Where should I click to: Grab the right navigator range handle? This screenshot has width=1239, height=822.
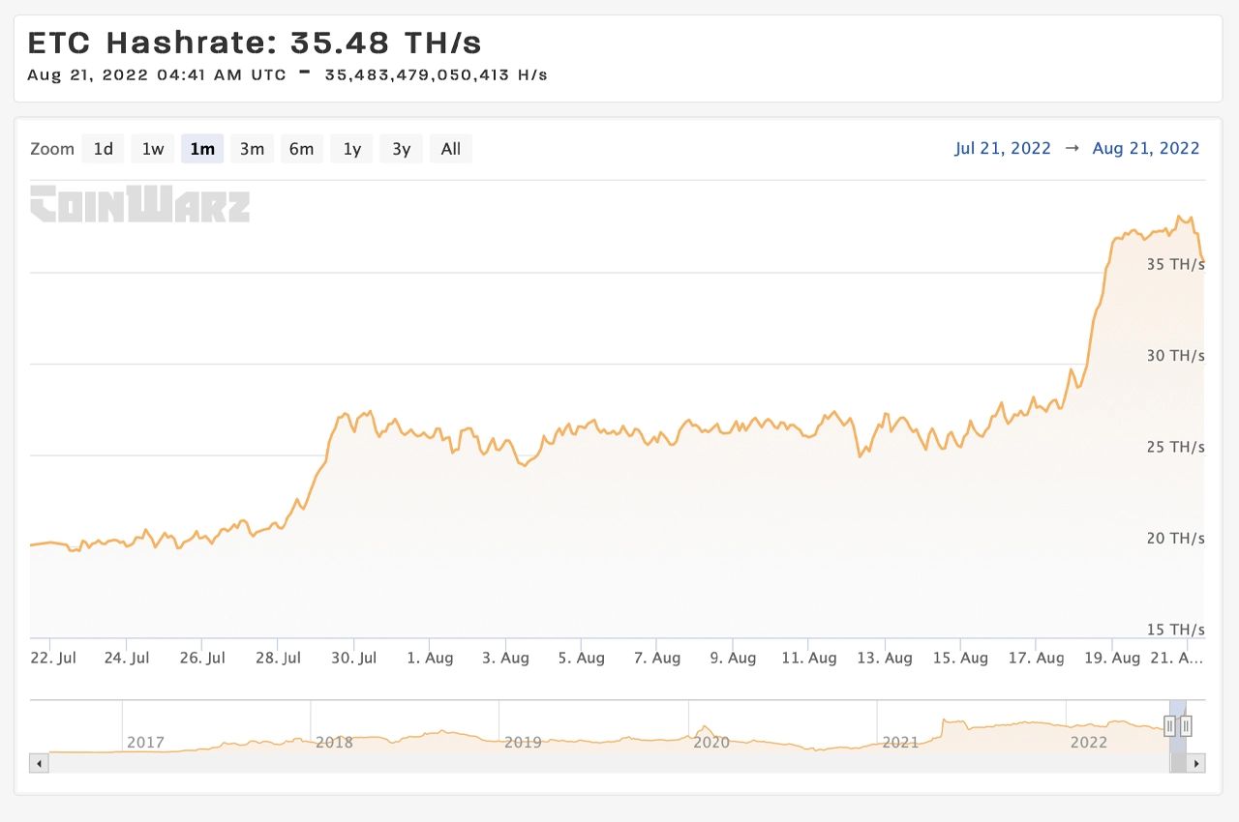[1186, 725]
